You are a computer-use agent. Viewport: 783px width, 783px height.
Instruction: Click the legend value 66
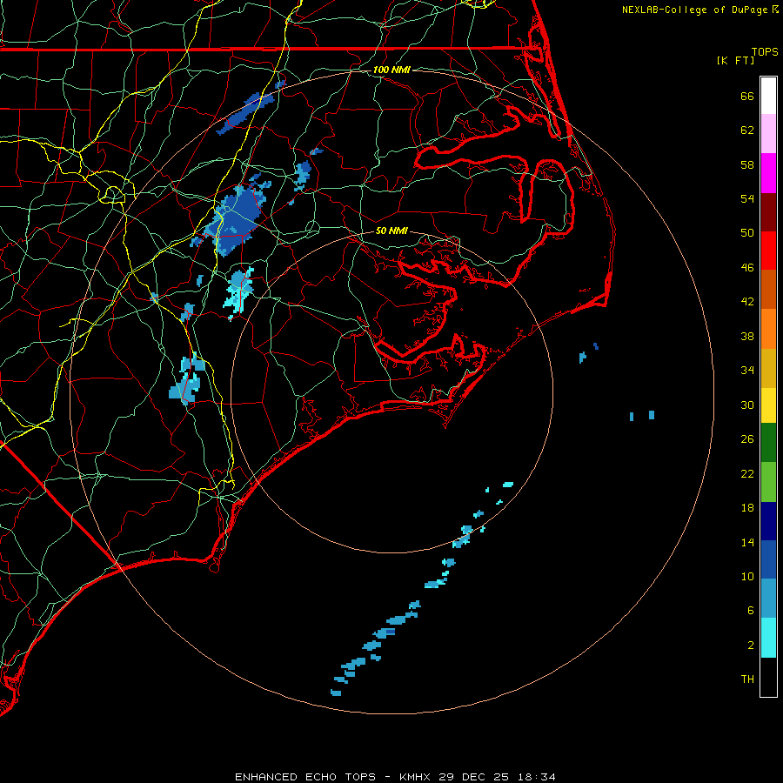click(747, 96)
